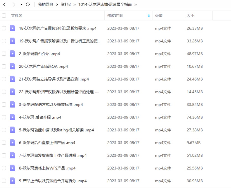This screenshot has width=231, height=193.
Task: Open the navigation history dropdown arrow
Action: [x=22, y=5]
